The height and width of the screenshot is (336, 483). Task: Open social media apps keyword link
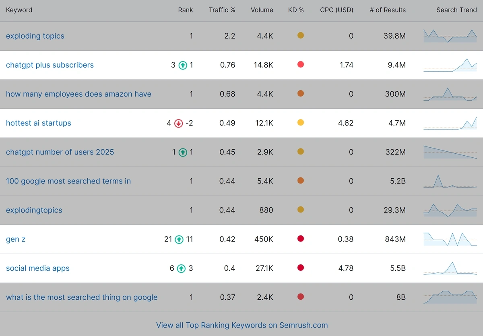click(x=38, y=268)
